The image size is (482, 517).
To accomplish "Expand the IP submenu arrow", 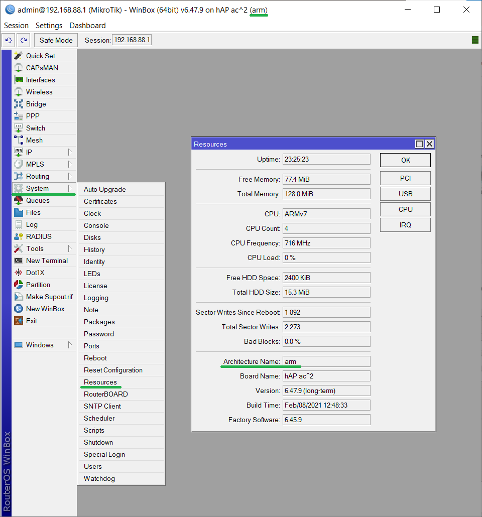I will (70, 152).
